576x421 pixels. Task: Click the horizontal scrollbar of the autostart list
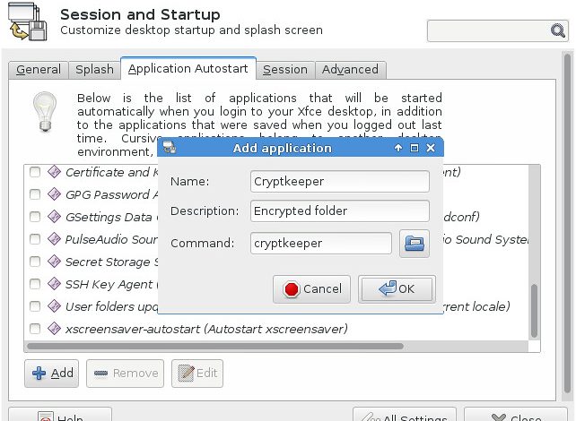pos(215,346)
